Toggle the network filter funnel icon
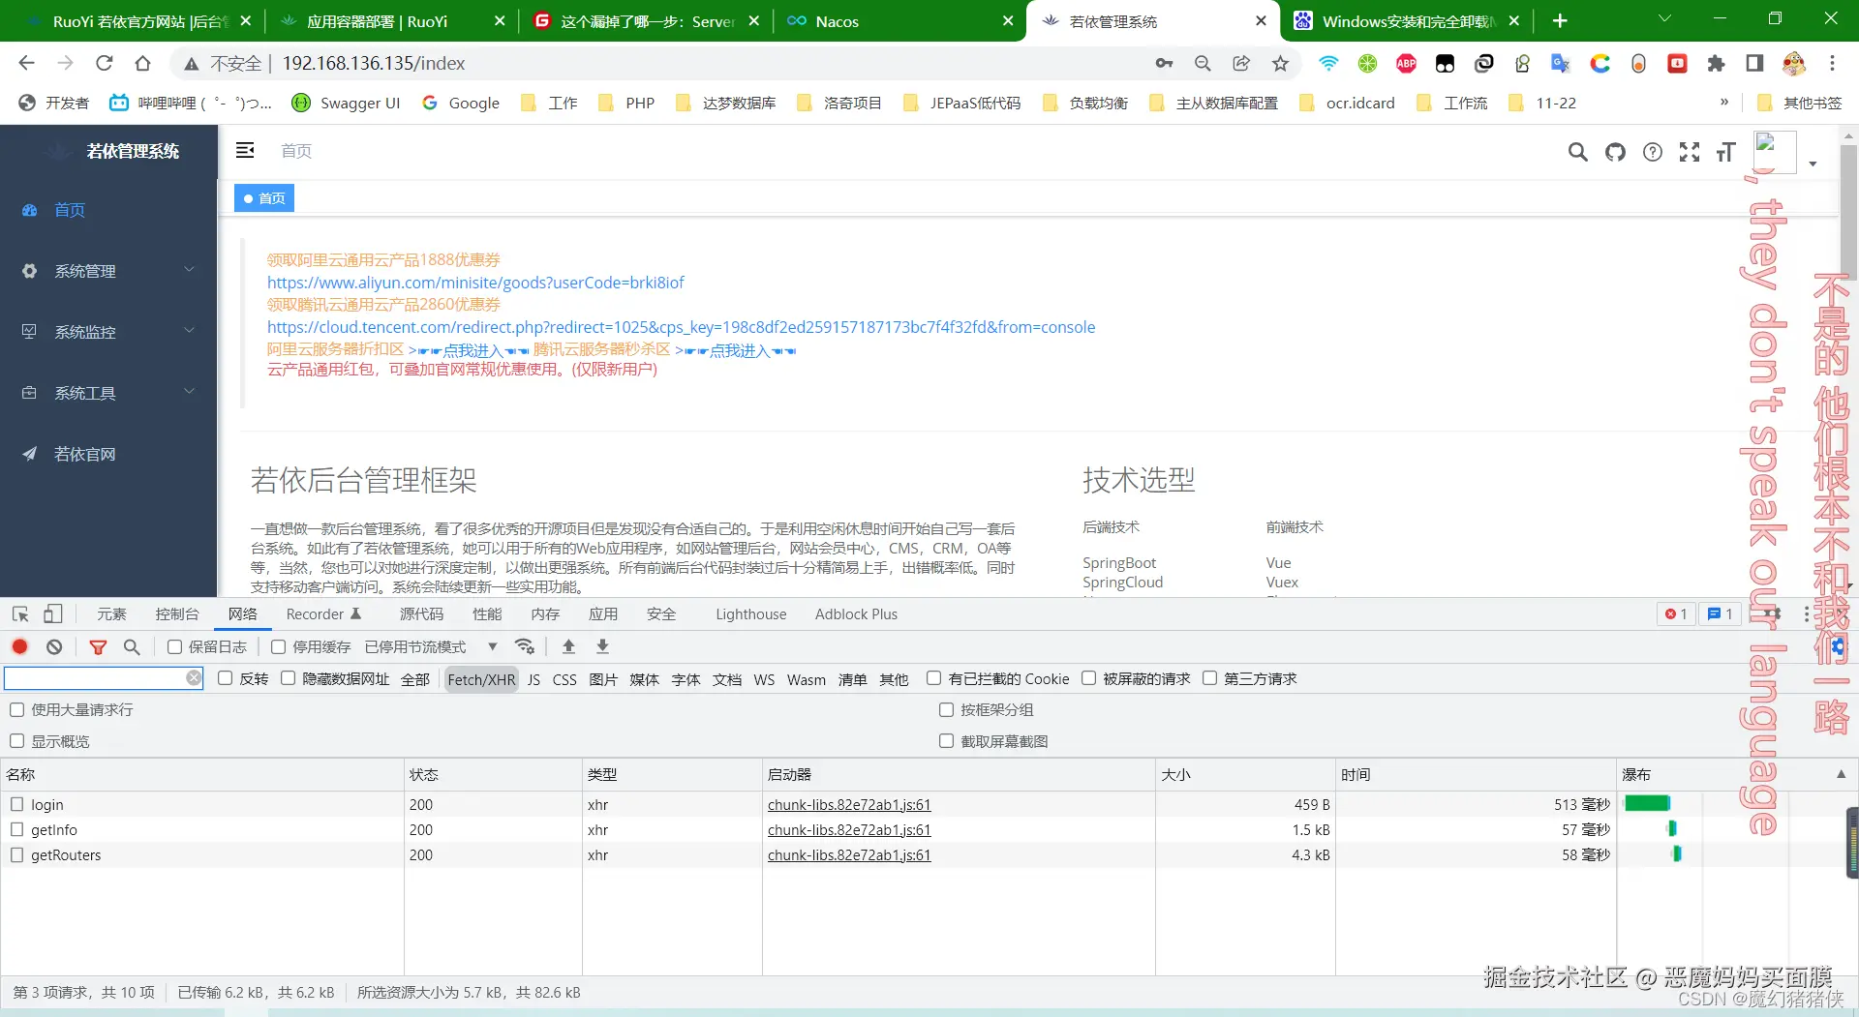The width and height of the screenshot is (1859, 1017). click(98, 646)
